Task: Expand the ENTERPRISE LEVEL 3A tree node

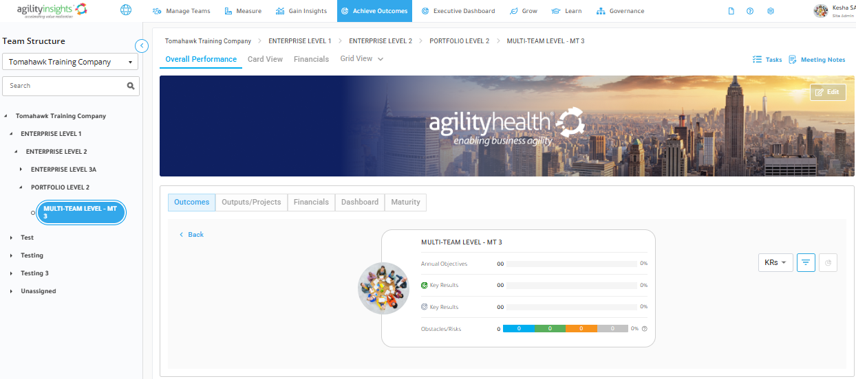Action: pos(21,170)
